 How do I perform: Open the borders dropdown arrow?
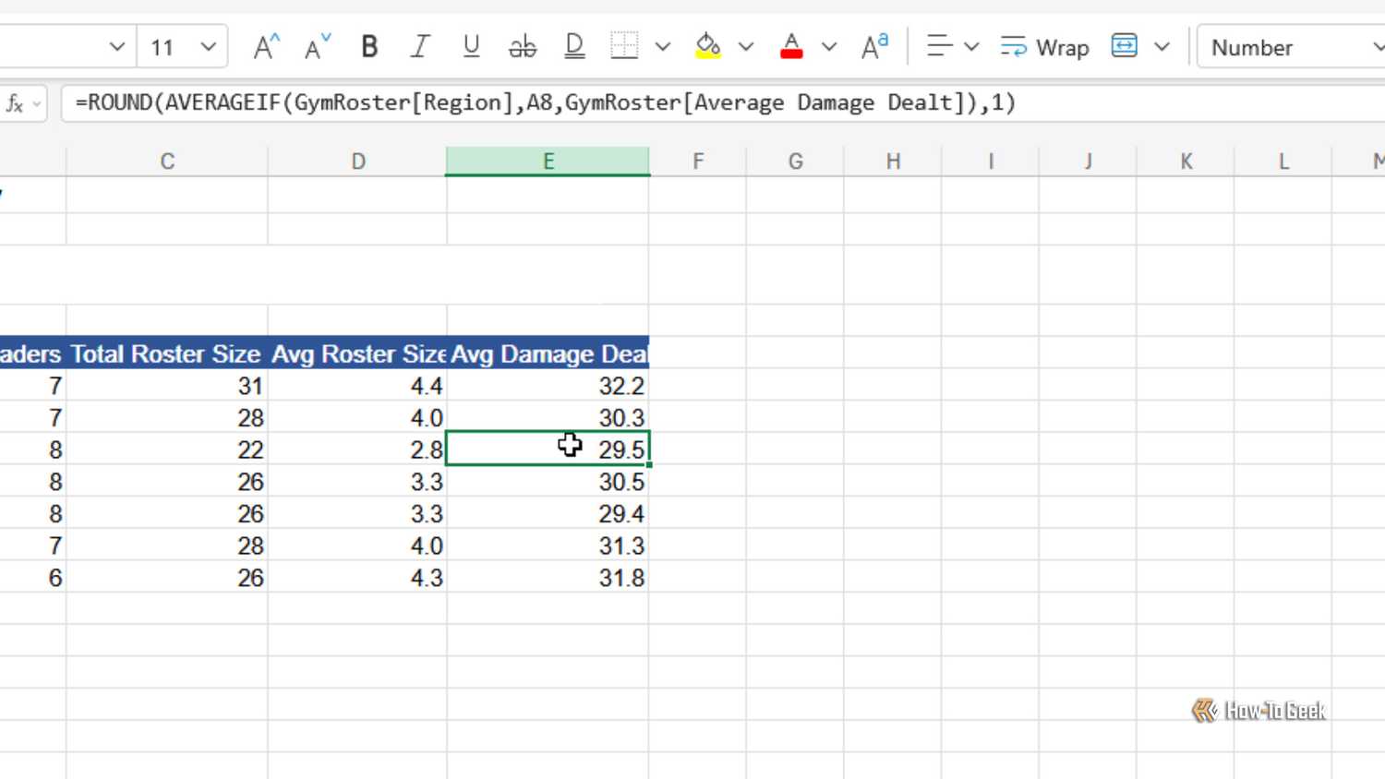coord(663,47)
